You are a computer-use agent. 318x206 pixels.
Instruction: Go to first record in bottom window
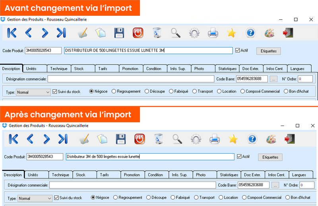point(14,139)
